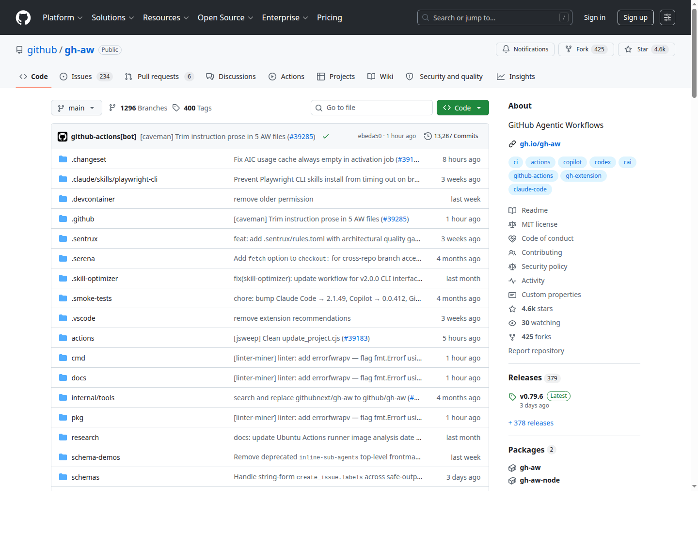Open the schema-demos folder
The image size is (698, 533).
(95, 457)
